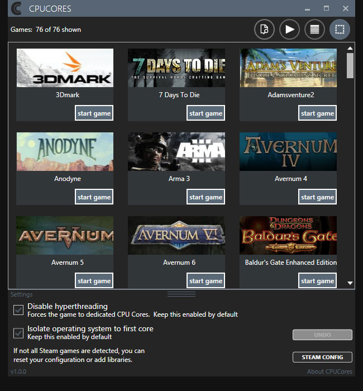Select the 7 Days To Die banner thumbnail
Screen dimensions: 363x391
click(x=176, y=68)
